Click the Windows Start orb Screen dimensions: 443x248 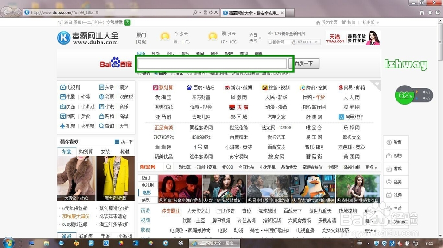(x=8, y=243)
